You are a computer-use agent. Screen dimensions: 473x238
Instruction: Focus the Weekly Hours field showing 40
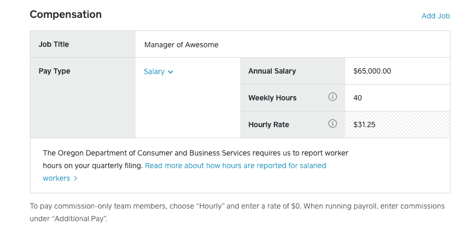(397, 98)
